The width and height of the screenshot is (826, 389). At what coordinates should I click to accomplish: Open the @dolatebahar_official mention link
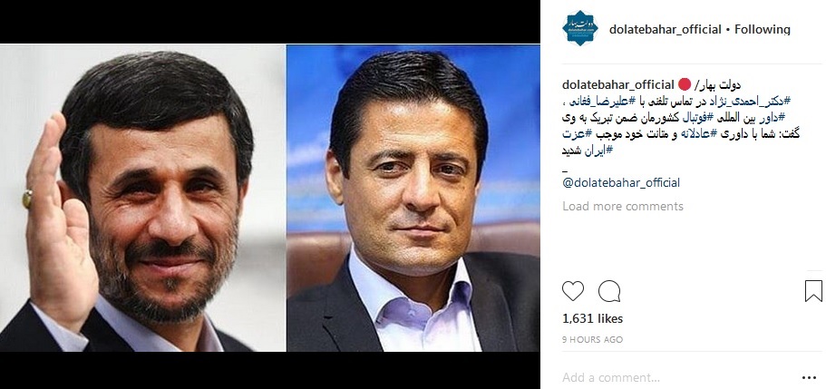click(x=621, y=182)
